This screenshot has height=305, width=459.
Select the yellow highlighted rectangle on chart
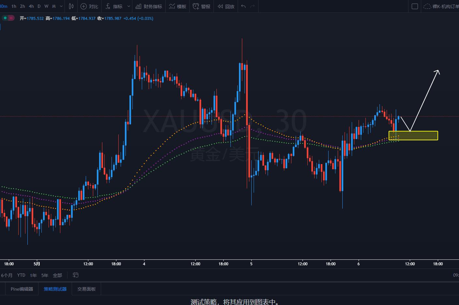click(x=413, y=135)
